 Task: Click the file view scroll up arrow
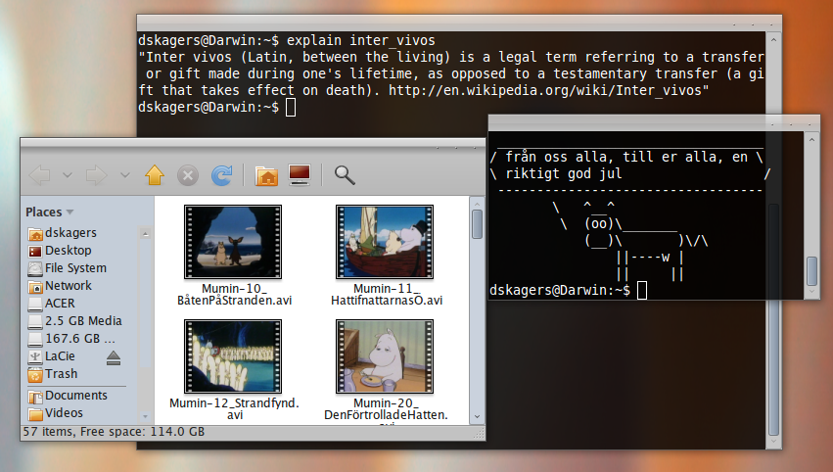(477, 204)
